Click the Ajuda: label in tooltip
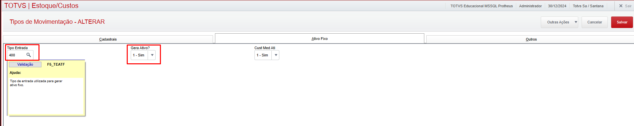The width and height of the screenshot is (634, 126). 15,73
